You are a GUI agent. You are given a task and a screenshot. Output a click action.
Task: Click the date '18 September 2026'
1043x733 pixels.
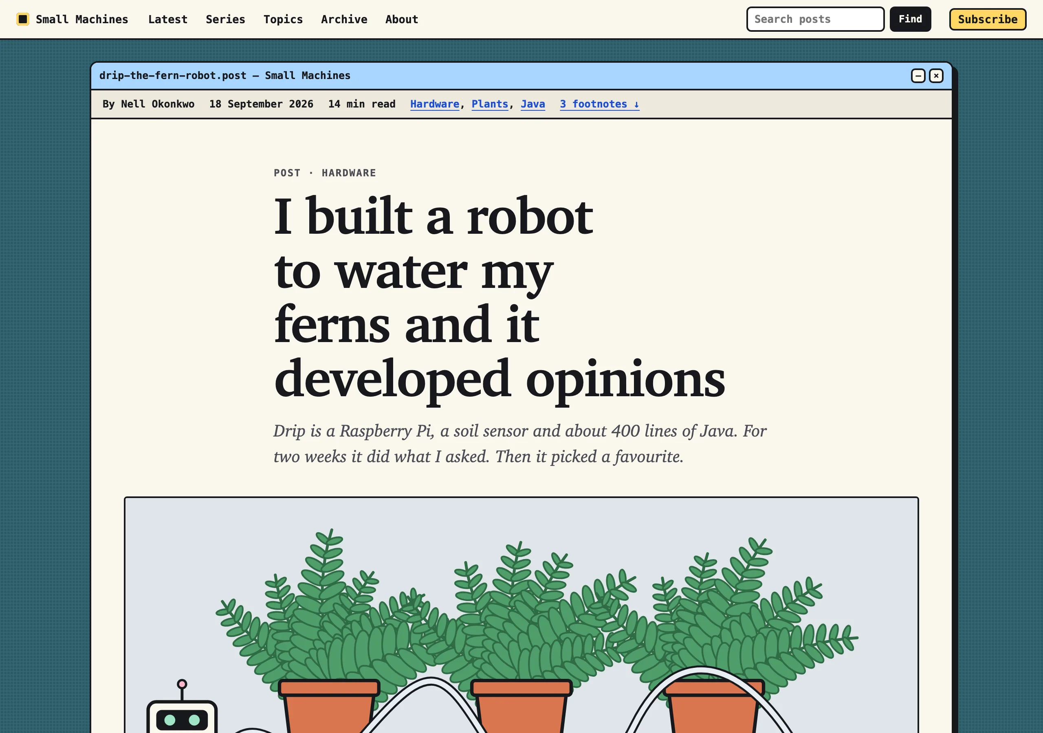point(261,104)
